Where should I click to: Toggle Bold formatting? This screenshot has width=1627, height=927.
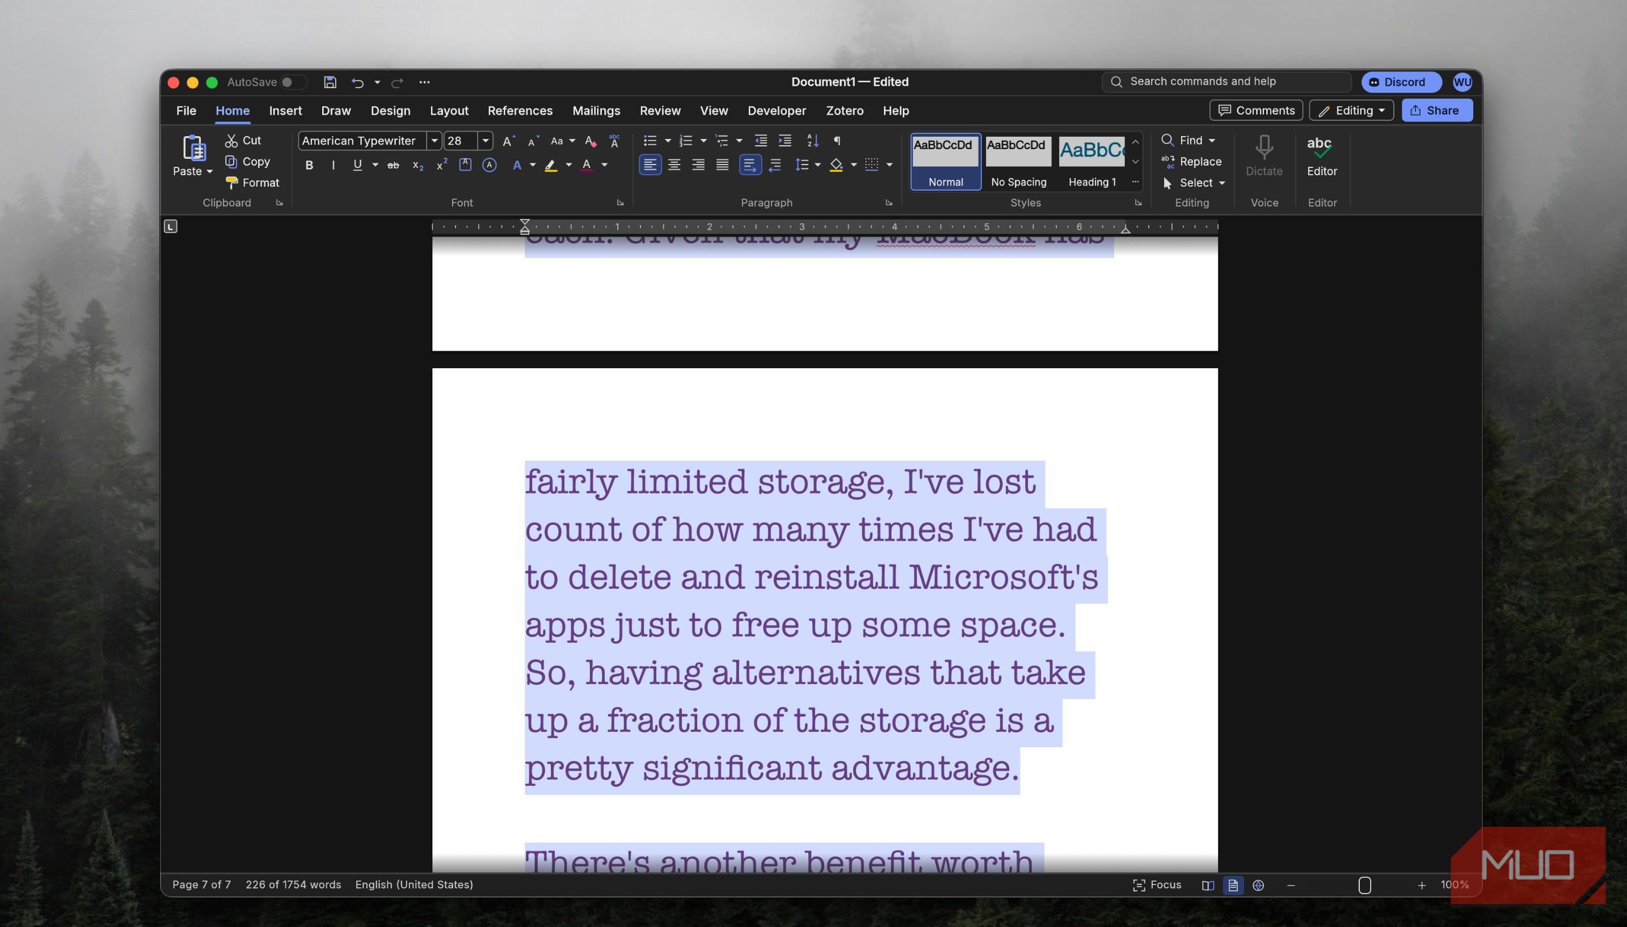pos(309,166)
